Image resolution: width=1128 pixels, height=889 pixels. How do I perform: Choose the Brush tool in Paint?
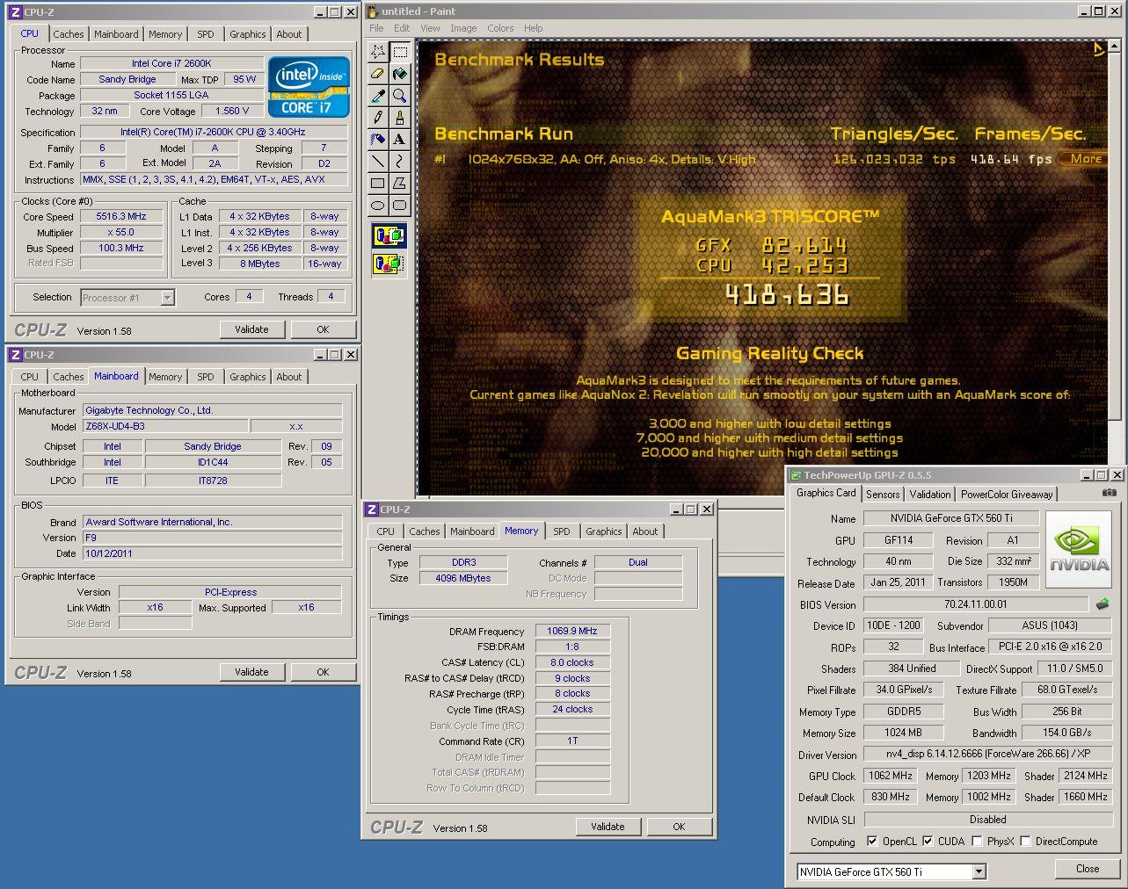pos(400,118)
